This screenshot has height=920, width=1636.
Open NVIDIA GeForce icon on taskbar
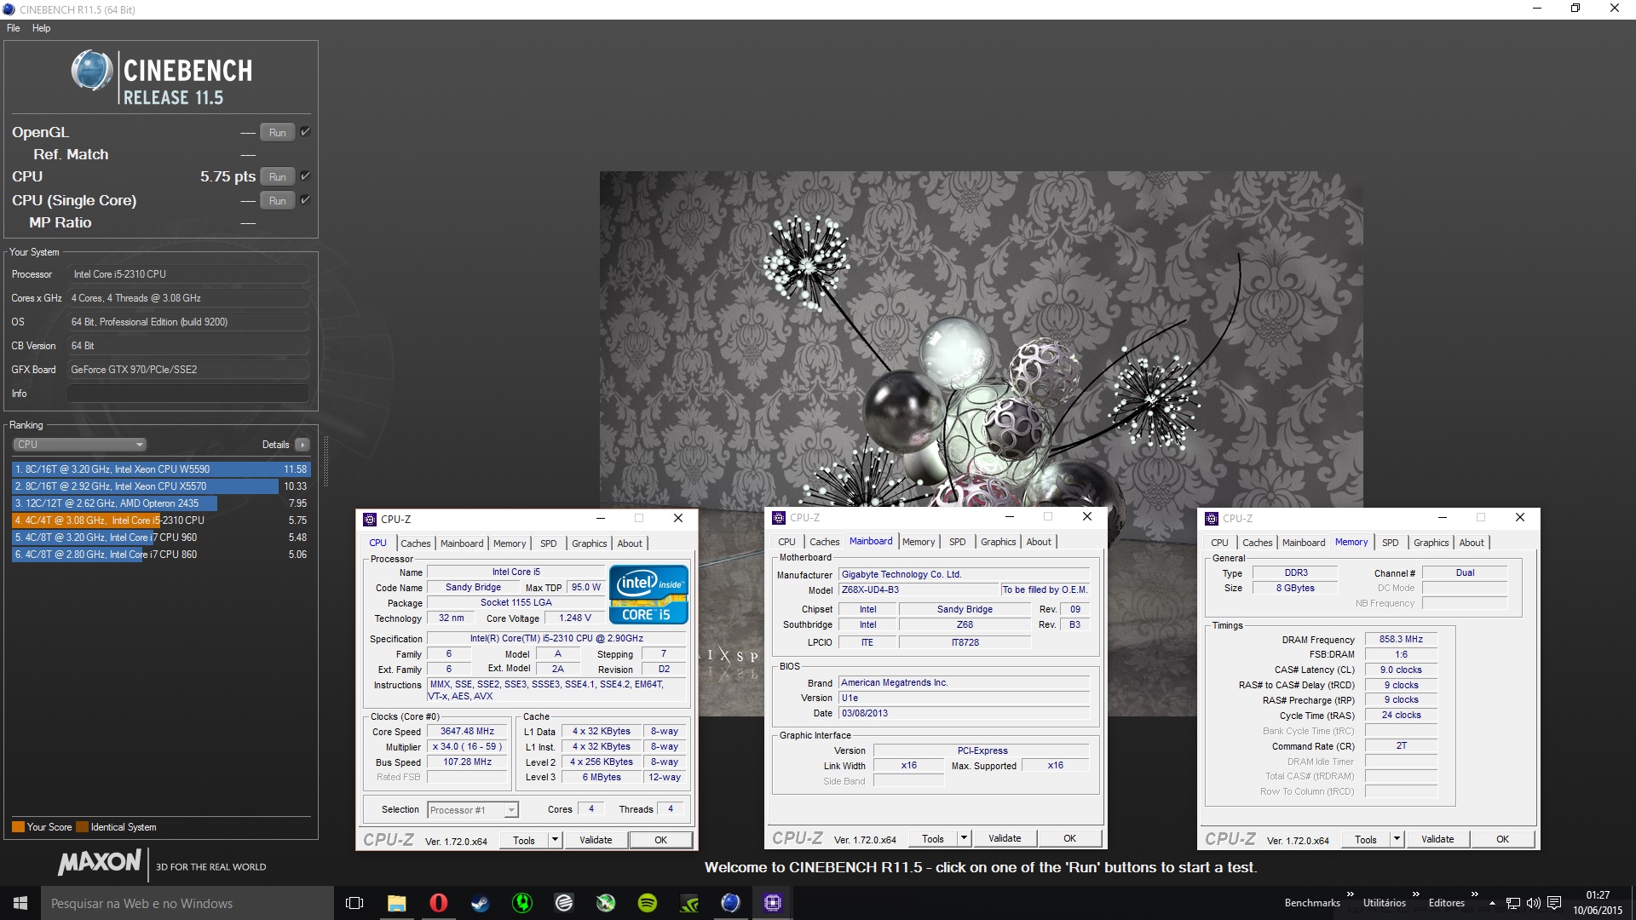click(689, 903)
